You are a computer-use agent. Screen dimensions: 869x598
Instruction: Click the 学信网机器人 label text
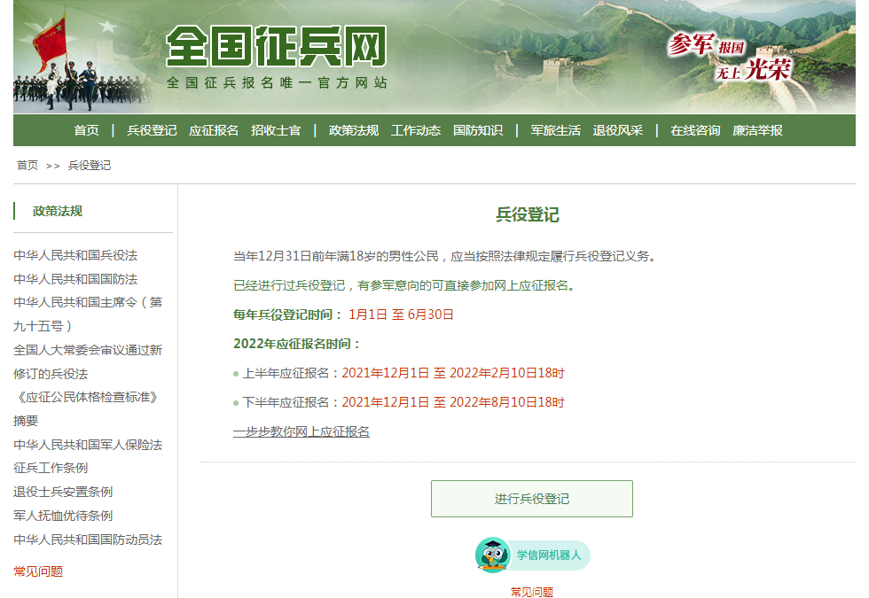tap(549, 555)
